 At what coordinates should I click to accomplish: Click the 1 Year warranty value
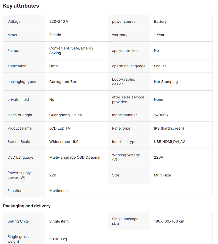coord(159,35)
